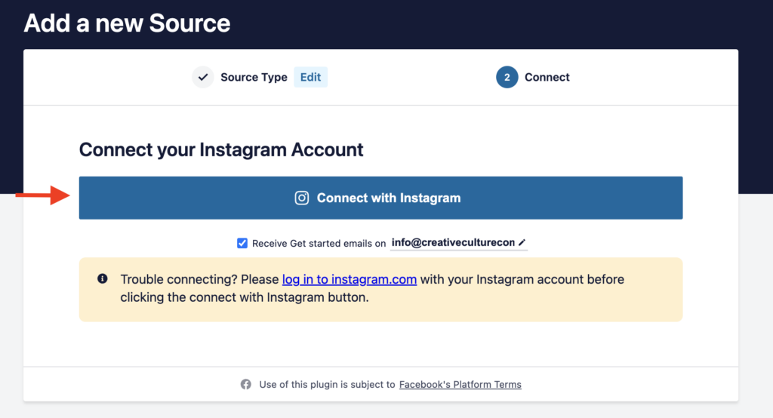Viewport: 773px width, 418px height.
Task: Click the checkmark icon for Source Type step
Action: (202, 77)
